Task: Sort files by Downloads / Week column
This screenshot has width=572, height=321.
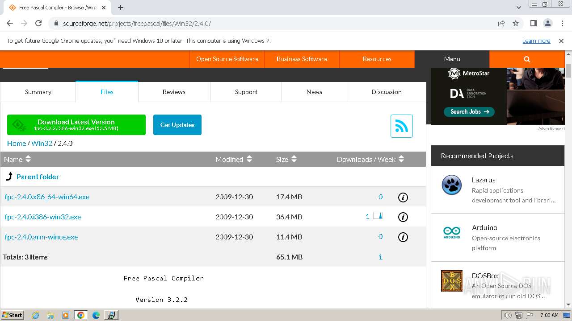Action: pyautogui.click(x=370, y=159)
